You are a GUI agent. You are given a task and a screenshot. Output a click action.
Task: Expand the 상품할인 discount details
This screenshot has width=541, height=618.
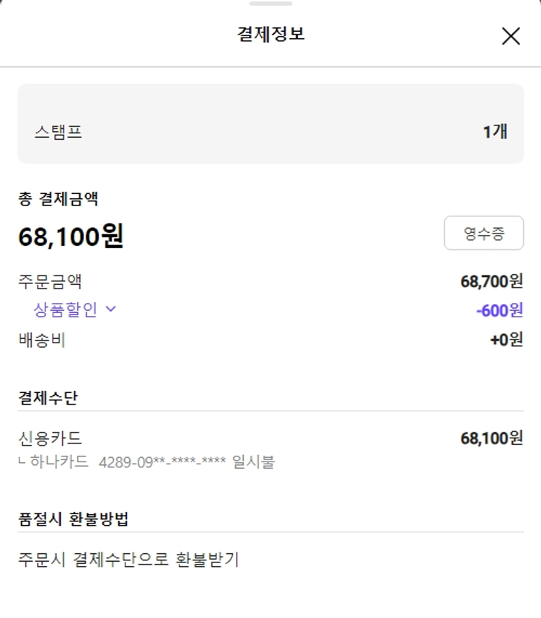66,309
